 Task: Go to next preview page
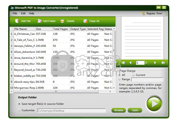[x=155, y=63]
